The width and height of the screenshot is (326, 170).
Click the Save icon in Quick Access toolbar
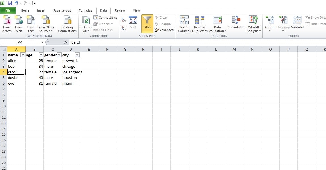[10, 3]
